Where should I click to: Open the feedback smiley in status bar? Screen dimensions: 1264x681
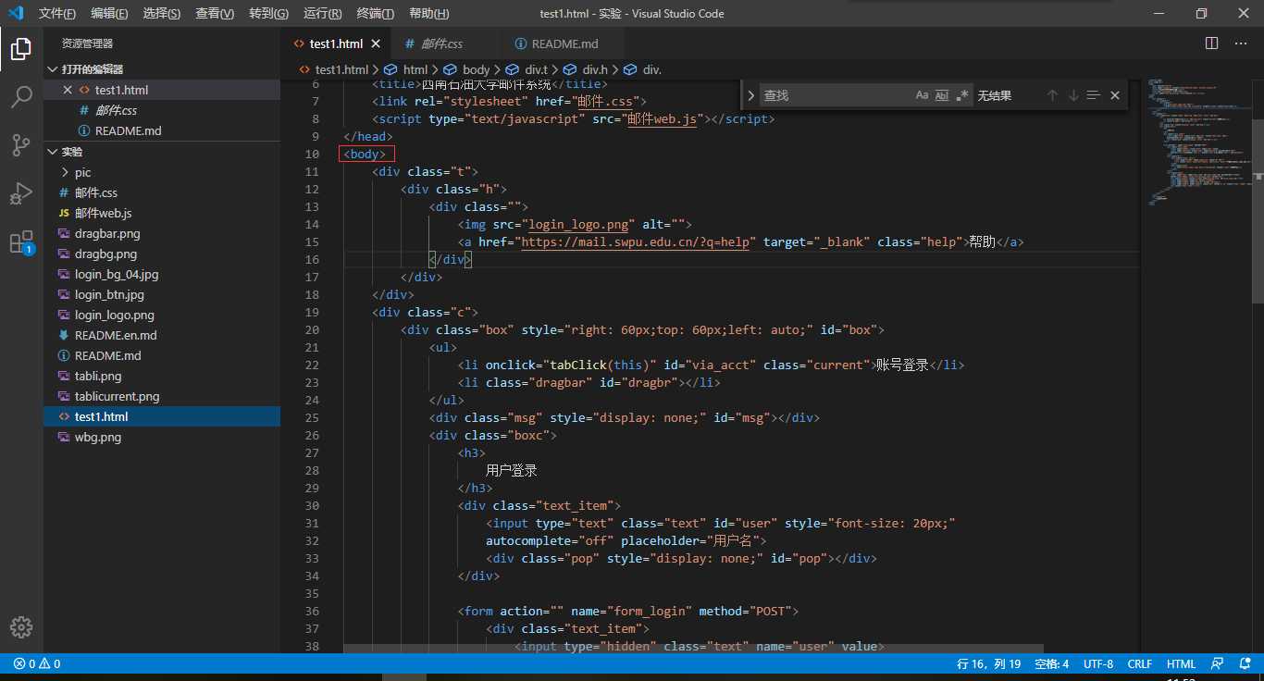tap(1219, 663)
